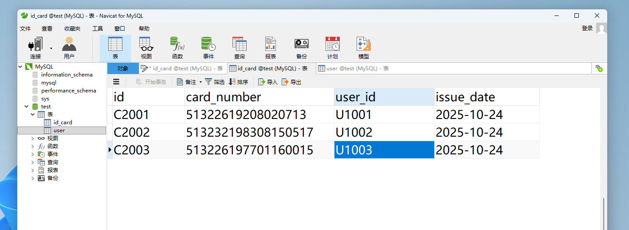Select cell 51322619208020713
Screen dimensions: 629x230
(x=259, y=115)
